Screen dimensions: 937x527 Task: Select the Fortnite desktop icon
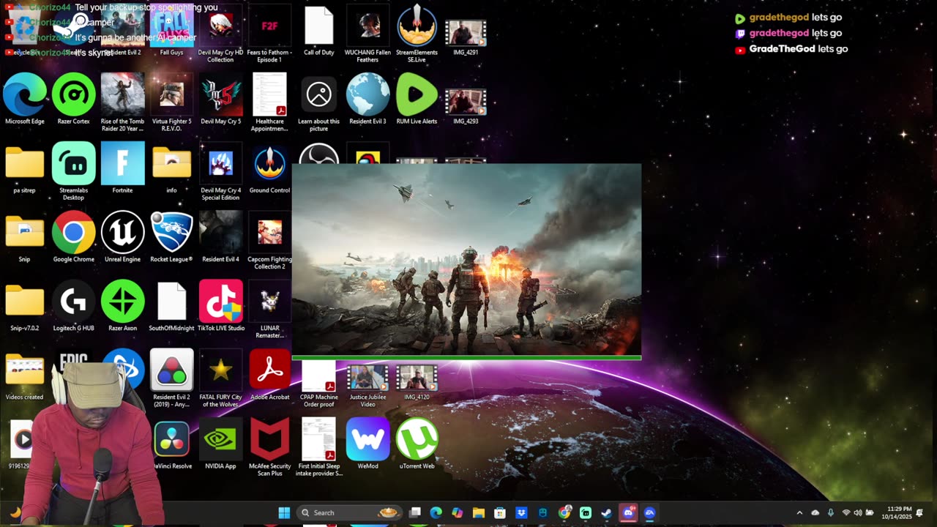click(122, 168)
